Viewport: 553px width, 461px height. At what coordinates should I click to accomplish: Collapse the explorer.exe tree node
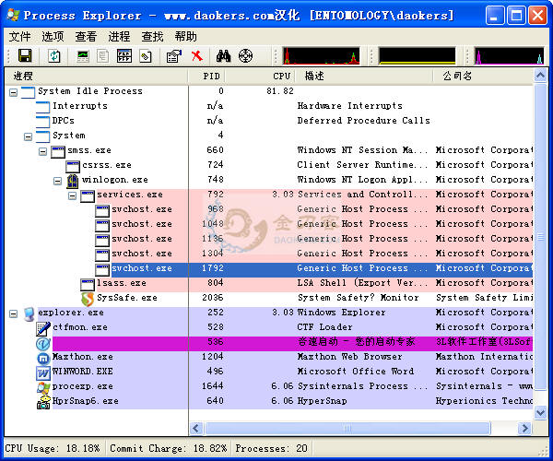click(x=14, y=313)
